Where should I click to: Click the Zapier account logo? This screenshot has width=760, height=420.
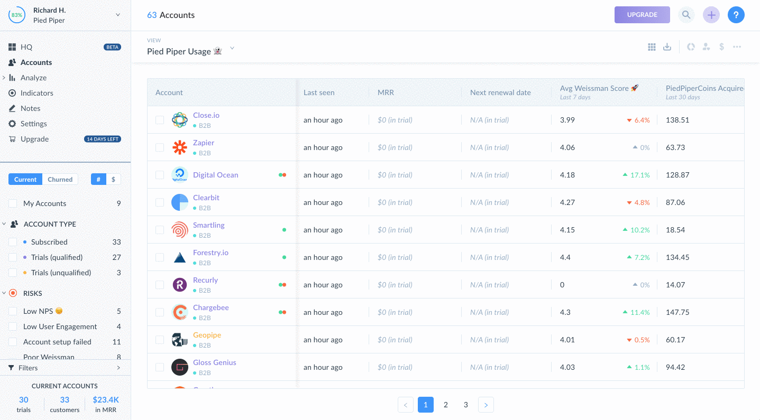(180, 147)
